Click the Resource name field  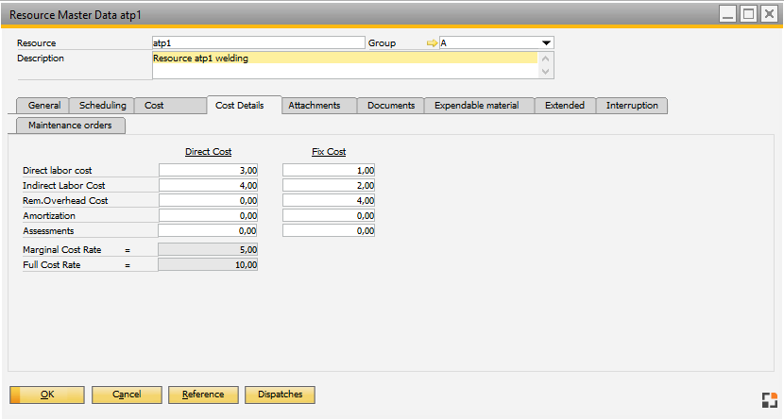pos(257,43)
